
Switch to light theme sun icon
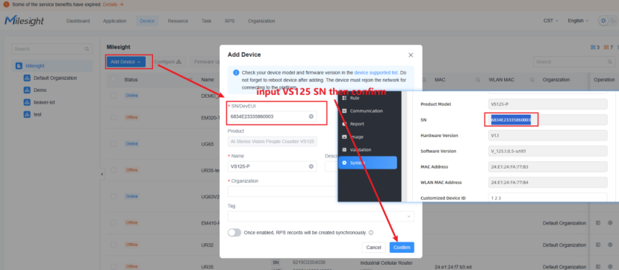(603, 21)
